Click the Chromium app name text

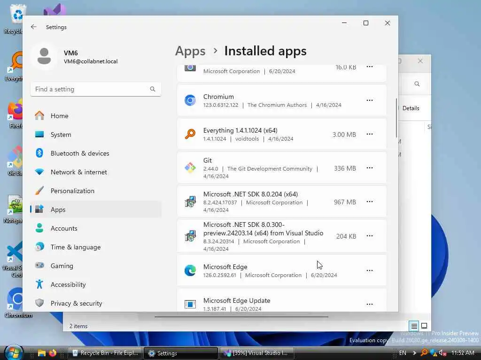218,97
